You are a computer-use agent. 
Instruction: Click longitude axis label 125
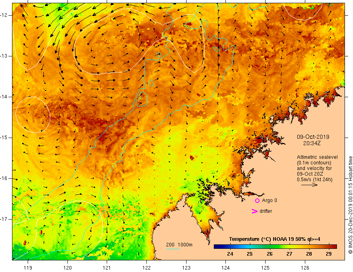pyautogui.click(x=266, y=268)
